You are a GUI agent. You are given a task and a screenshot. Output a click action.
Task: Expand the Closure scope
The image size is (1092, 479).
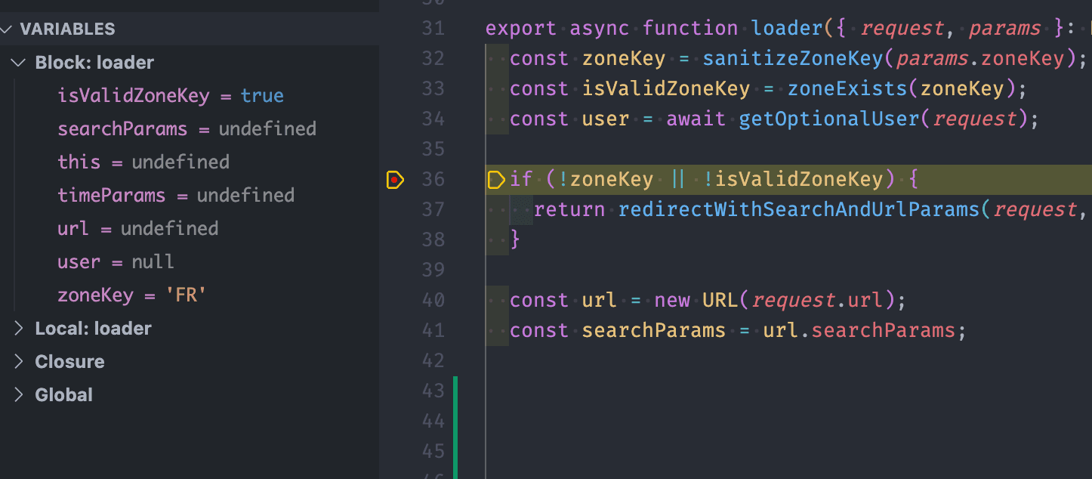(x=20, y=362)
